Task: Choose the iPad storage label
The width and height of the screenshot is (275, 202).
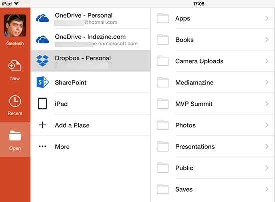Action: (x=61, y=104)
